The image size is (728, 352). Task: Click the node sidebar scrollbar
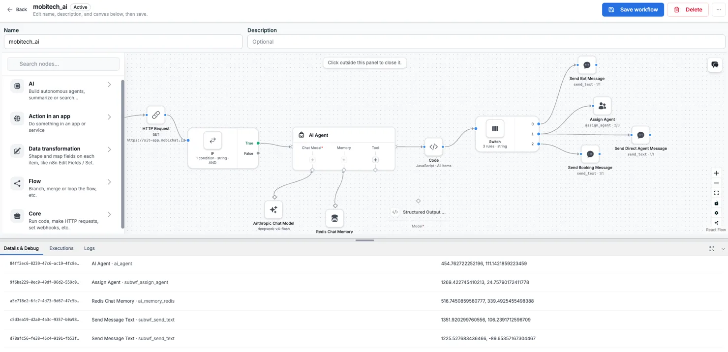[122, 154]
